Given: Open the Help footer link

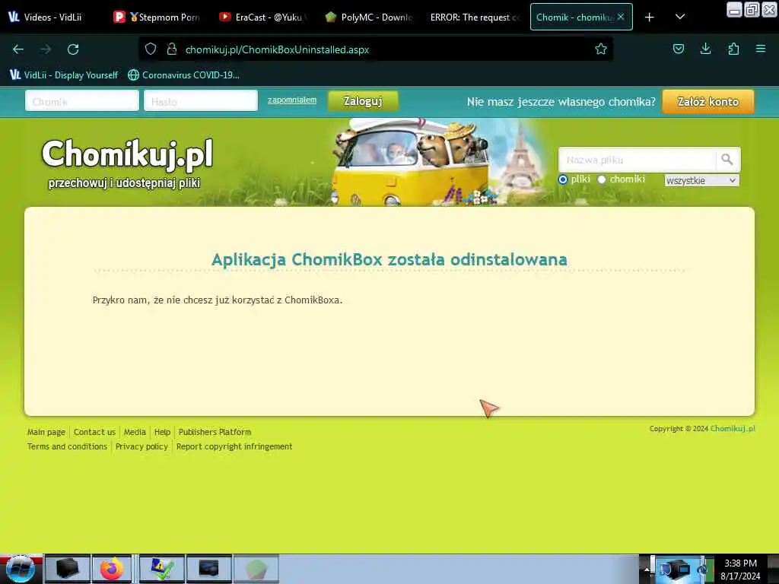Looking at the screenshot, I should coord(162,432).
